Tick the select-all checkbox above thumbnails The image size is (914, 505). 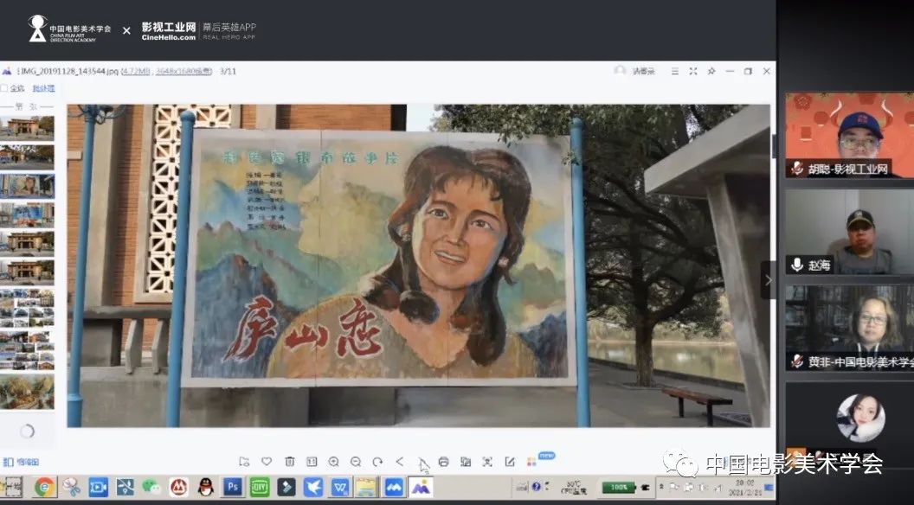click(x=4, y=88)
